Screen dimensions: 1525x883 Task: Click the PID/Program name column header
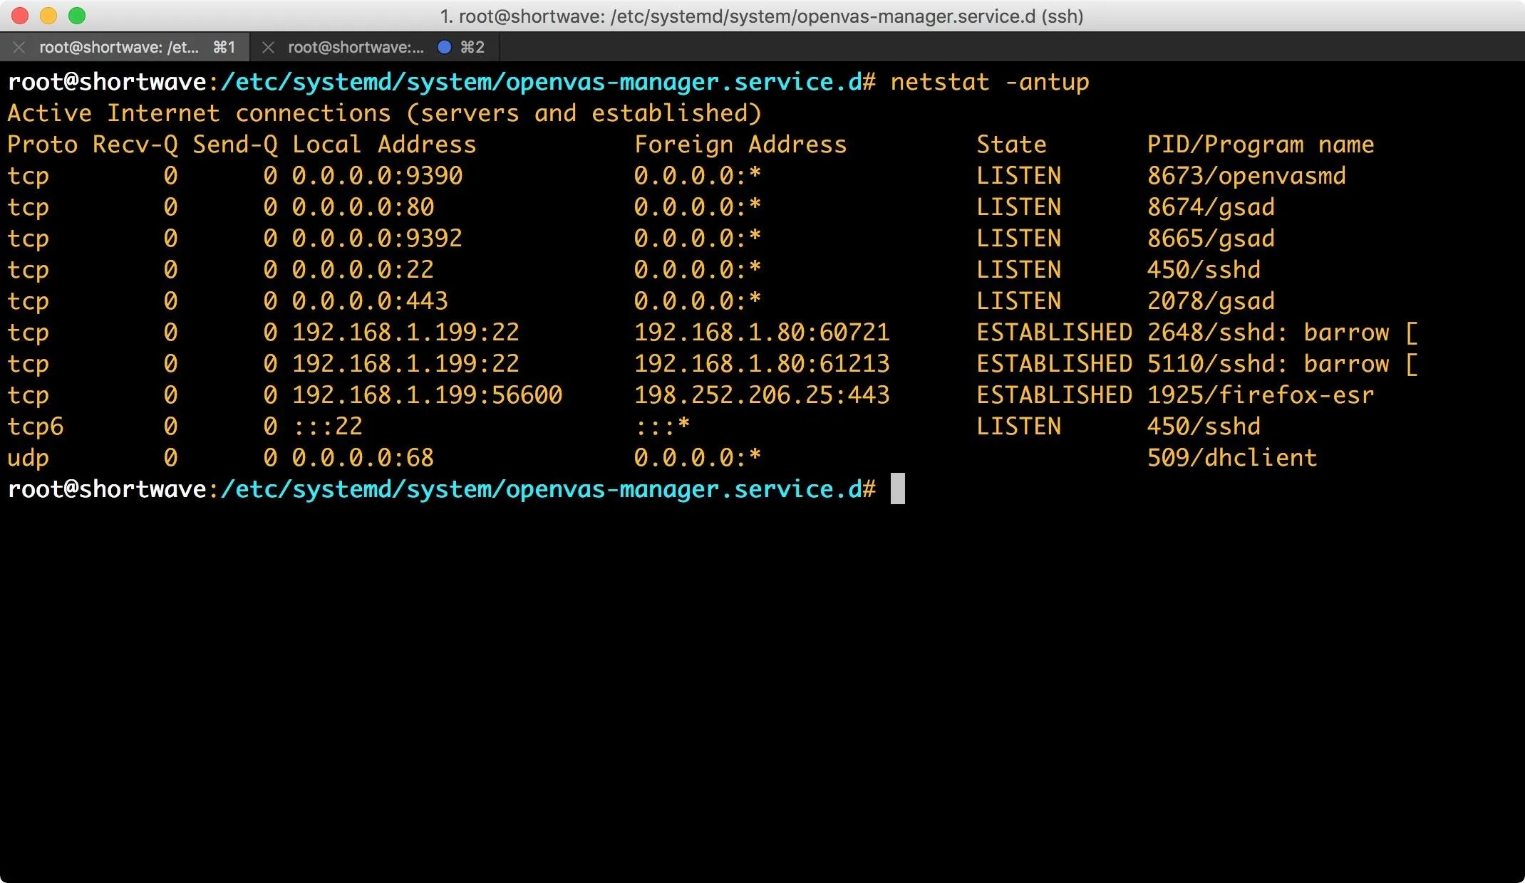pos(1261,145)
